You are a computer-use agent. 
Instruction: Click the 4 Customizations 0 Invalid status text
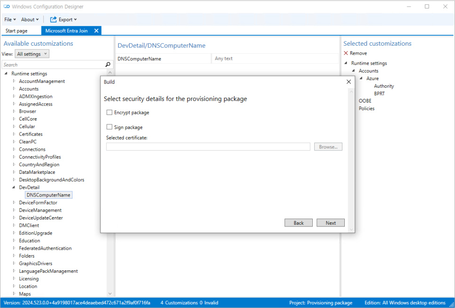pyautogui.click(x=189, y=303)
